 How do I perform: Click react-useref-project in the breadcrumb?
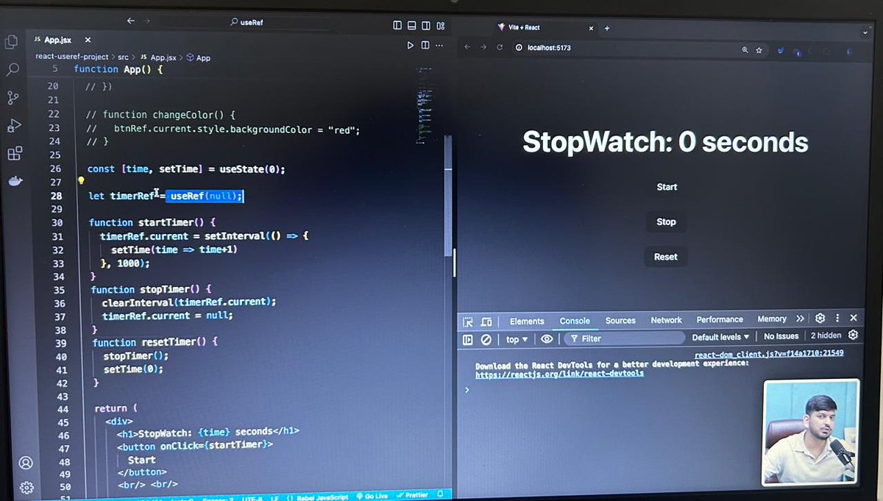point(72,57)
